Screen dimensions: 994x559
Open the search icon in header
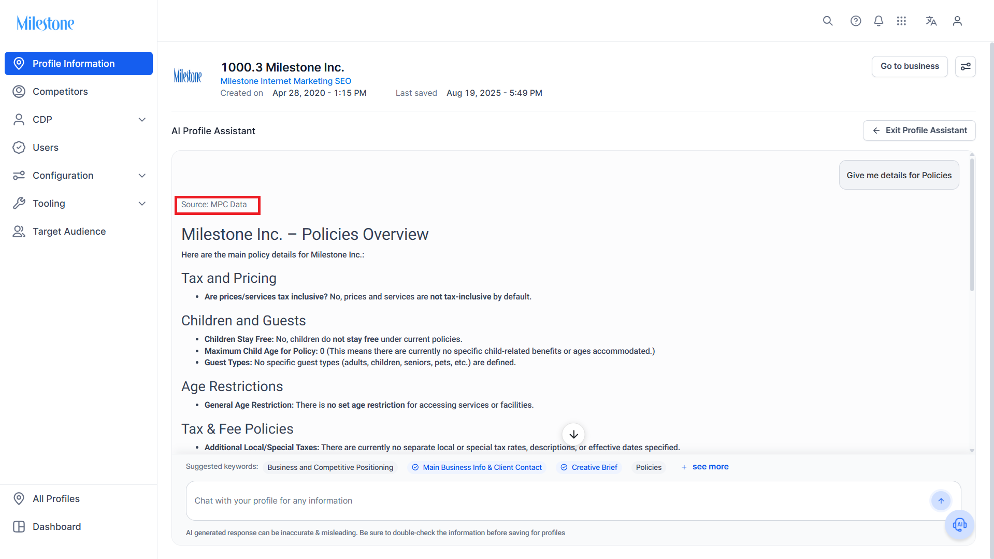click(x=828, y=21)
